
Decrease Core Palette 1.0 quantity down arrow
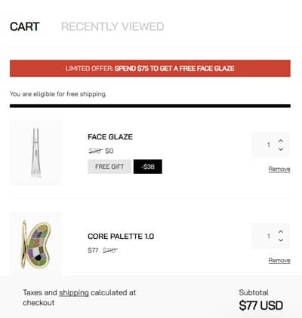(281, 240)
